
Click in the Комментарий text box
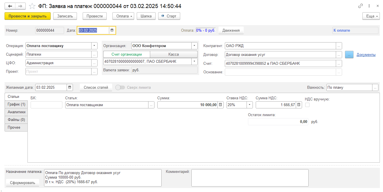coord(250,178)
